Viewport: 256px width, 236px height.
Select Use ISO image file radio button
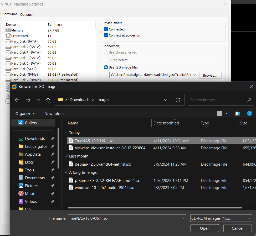click(106, 67)
